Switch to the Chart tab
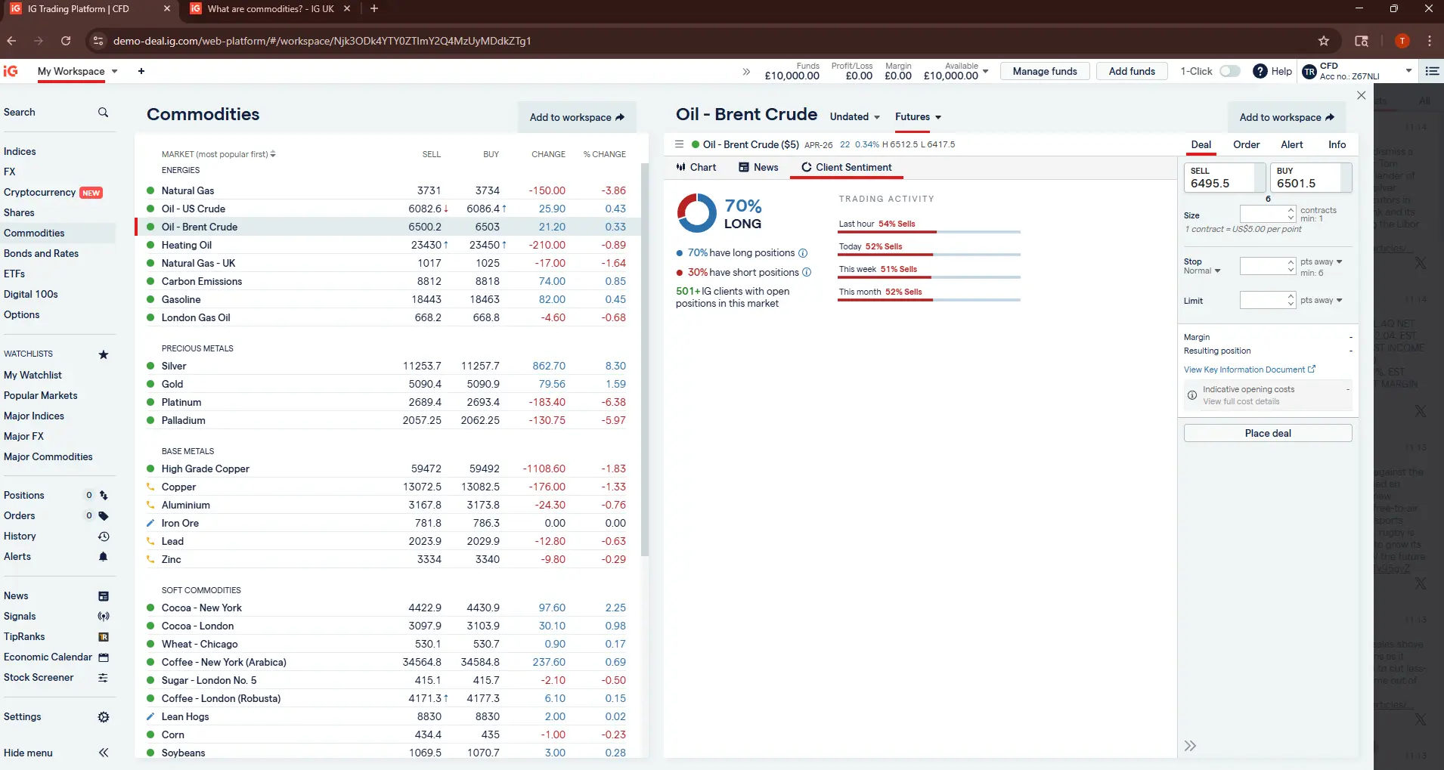This screenshot has height=770, width=1444. (696, 167)
